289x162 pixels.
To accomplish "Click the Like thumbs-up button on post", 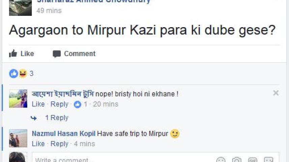I will pos(22,54).
